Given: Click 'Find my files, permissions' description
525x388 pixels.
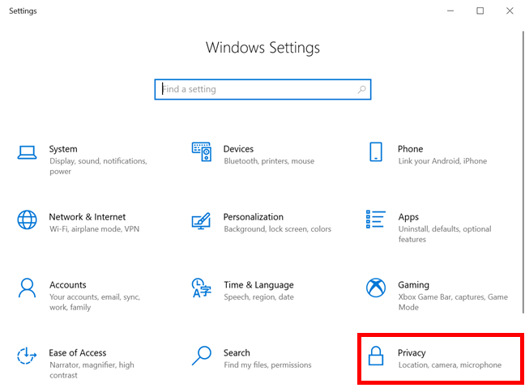Looking at the screenshot, I should [x=268, y=365].
